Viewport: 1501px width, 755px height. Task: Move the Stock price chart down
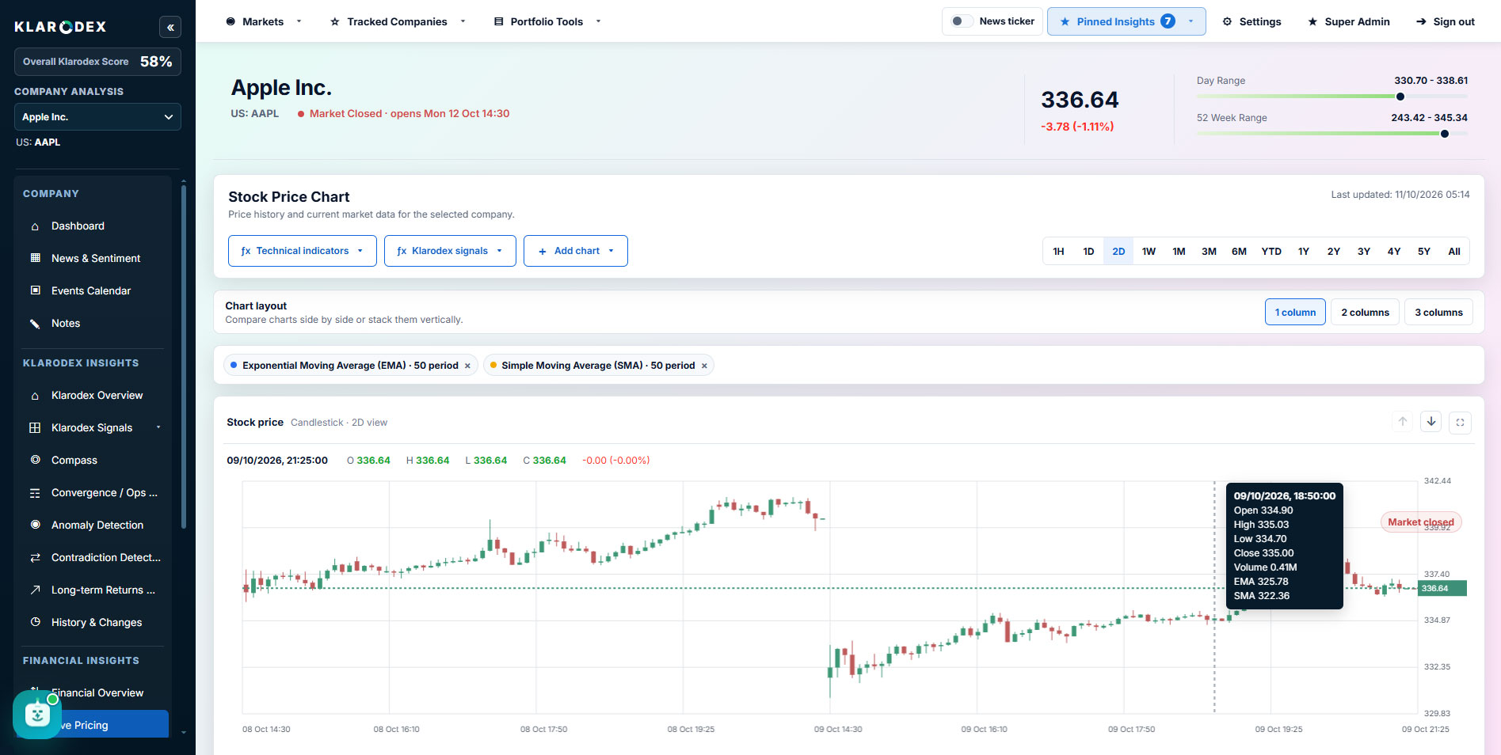pyautogui.click(x=1431, y=422)
